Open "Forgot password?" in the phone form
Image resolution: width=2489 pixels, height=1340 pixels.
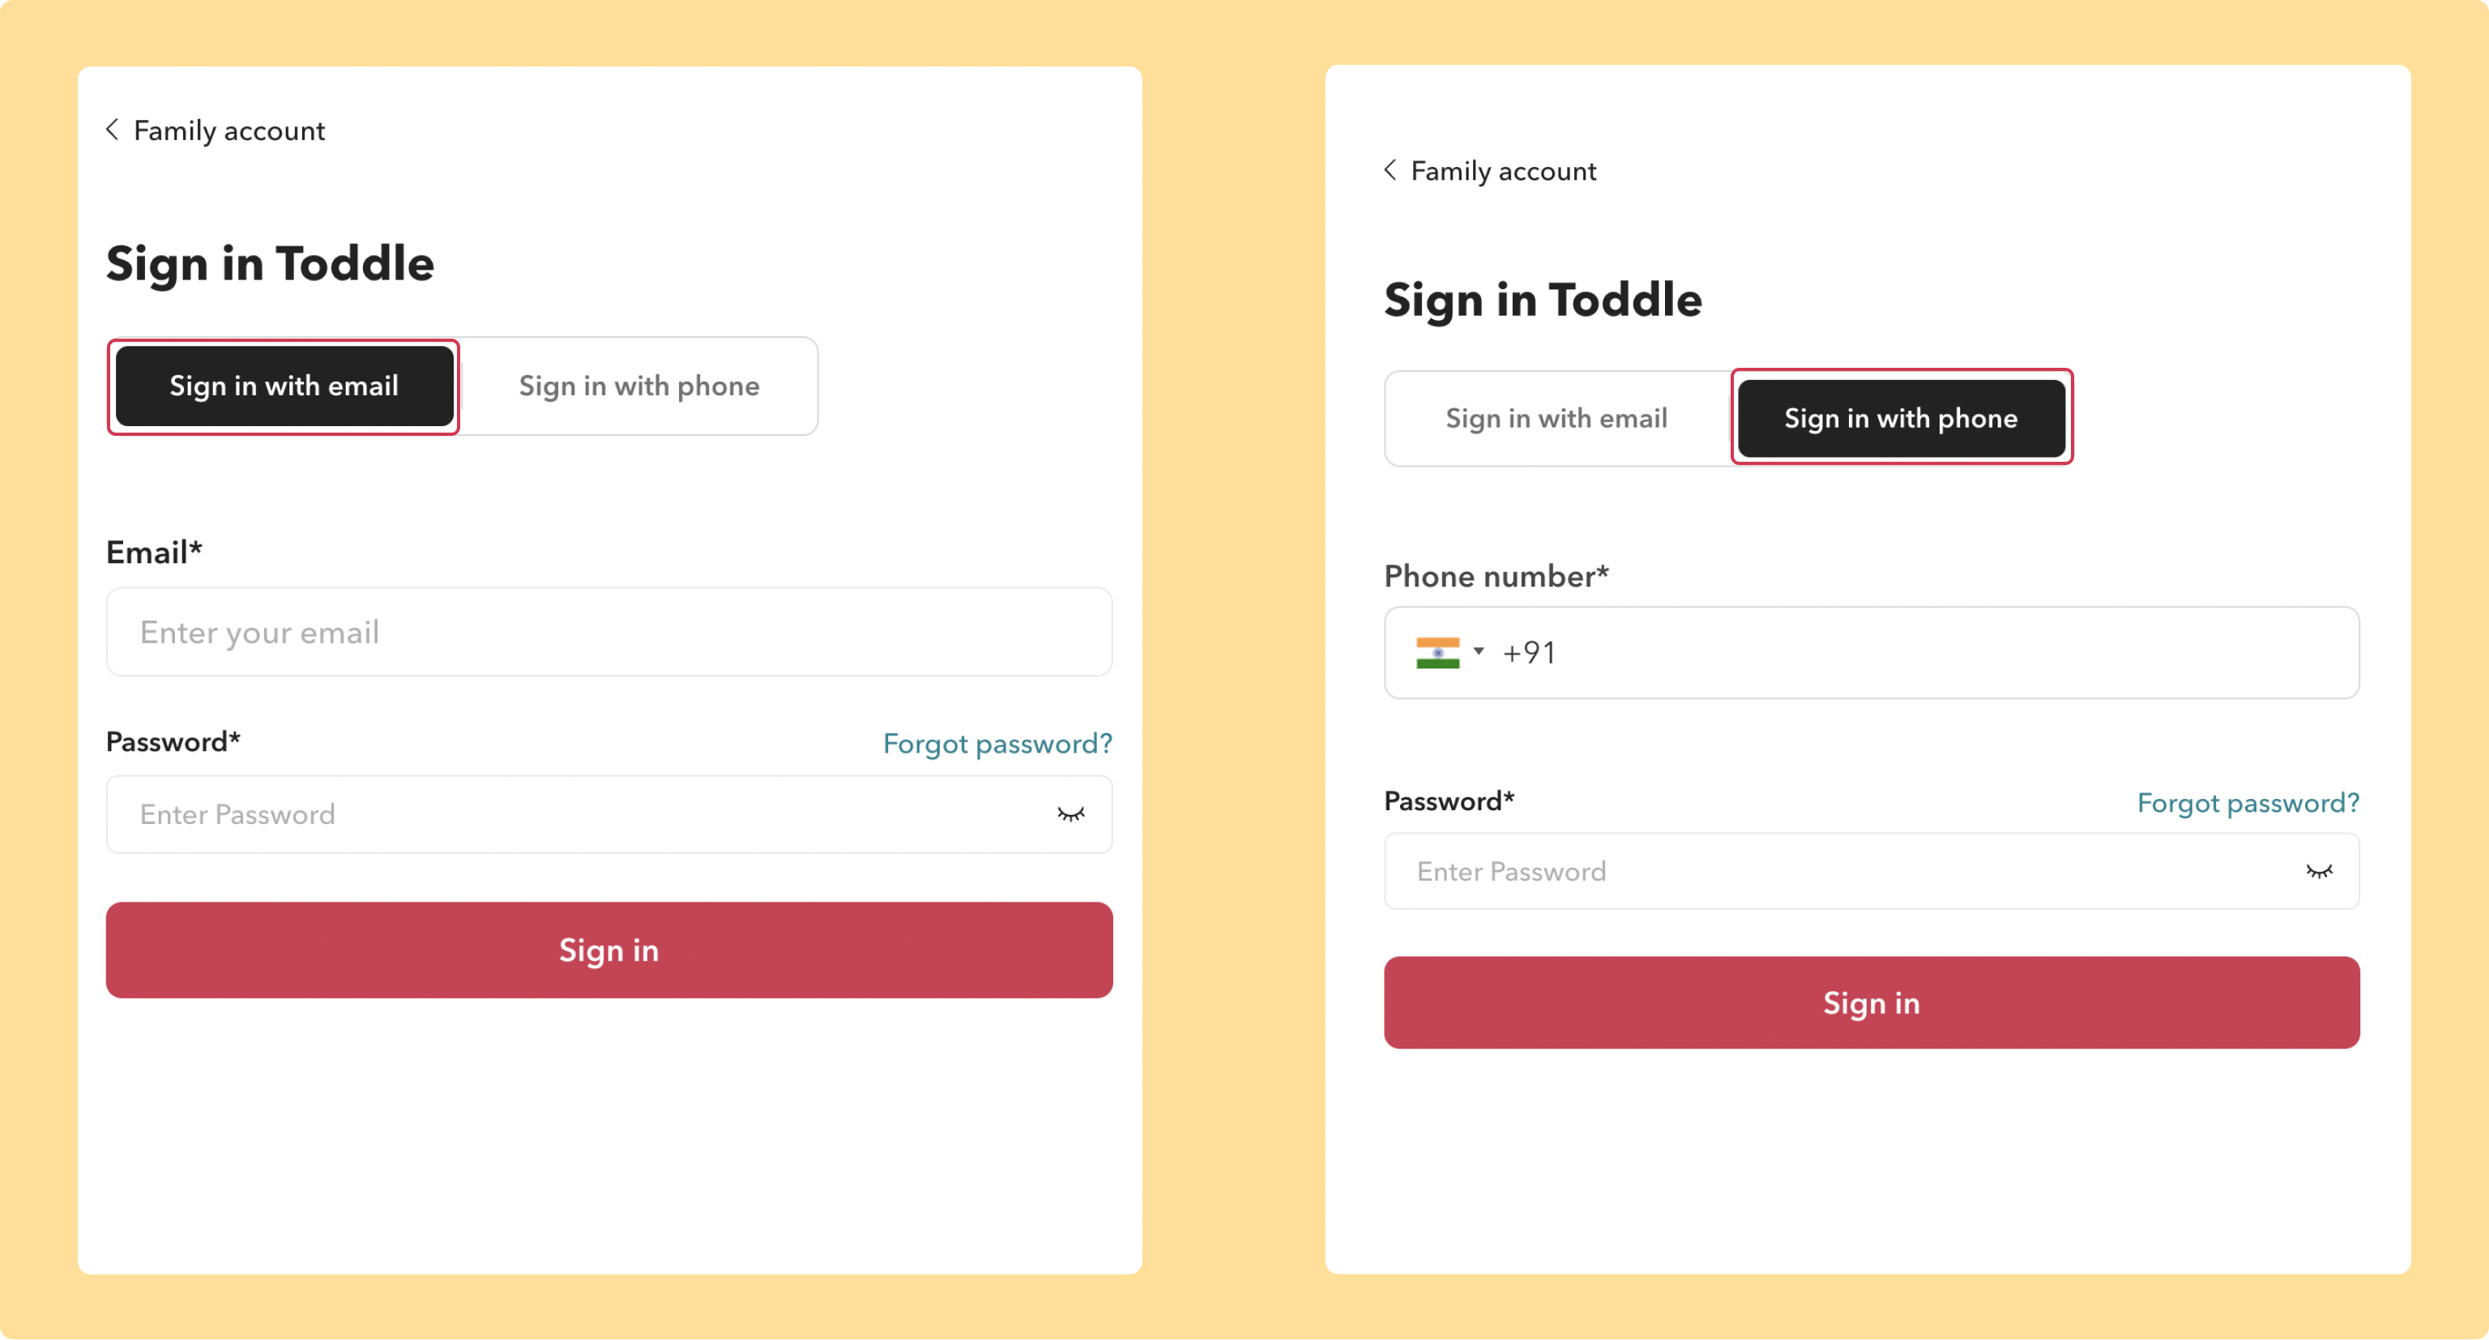coord(2248,803)
